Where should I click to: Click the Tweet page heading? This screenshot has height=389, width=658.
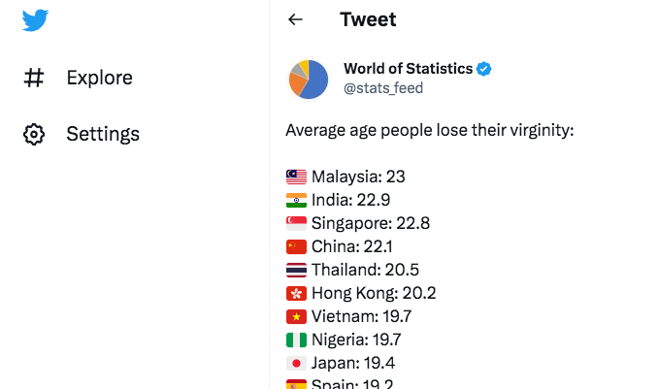click(x=368, y=19)
